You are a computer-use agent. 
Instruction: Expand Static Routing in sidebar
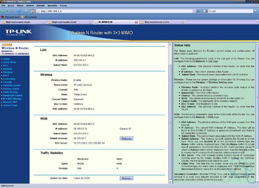pos(10,92)
